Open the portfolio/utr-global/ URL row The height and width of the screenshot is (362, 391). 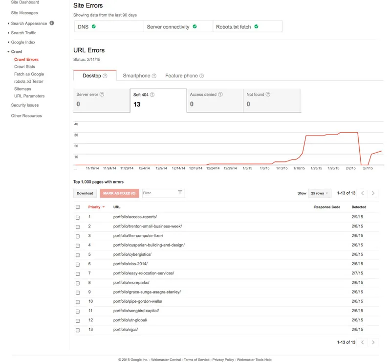[130, 320]
